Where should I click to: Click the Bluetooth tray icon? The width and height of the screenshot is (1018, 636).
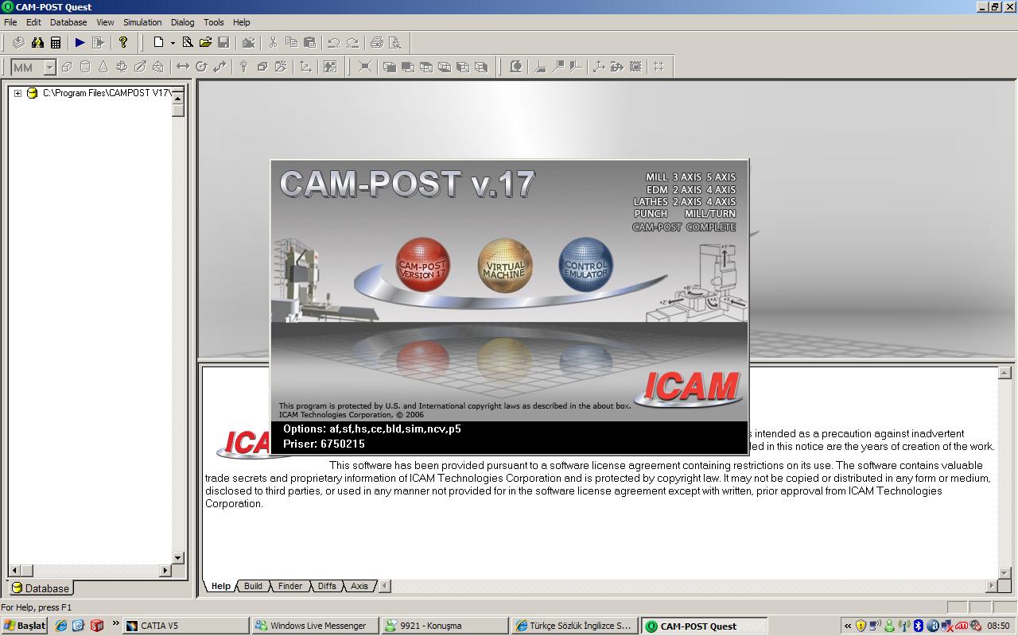[x=918, y=626]
